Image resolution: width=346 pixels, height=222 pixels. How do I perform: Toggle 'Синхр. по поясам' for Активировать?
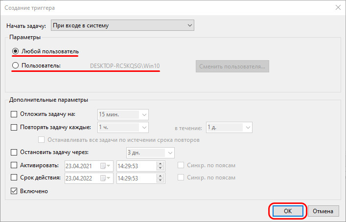pos(181,165)
